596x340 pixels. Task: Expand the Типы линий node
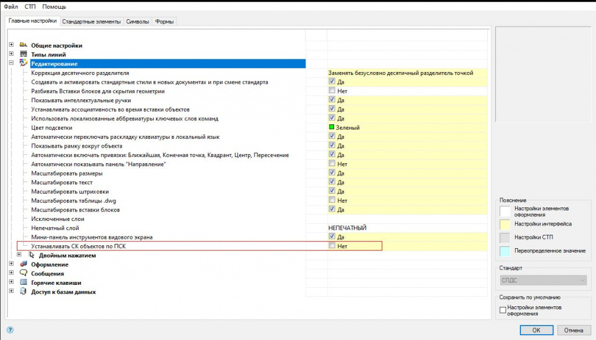[12, 54]
